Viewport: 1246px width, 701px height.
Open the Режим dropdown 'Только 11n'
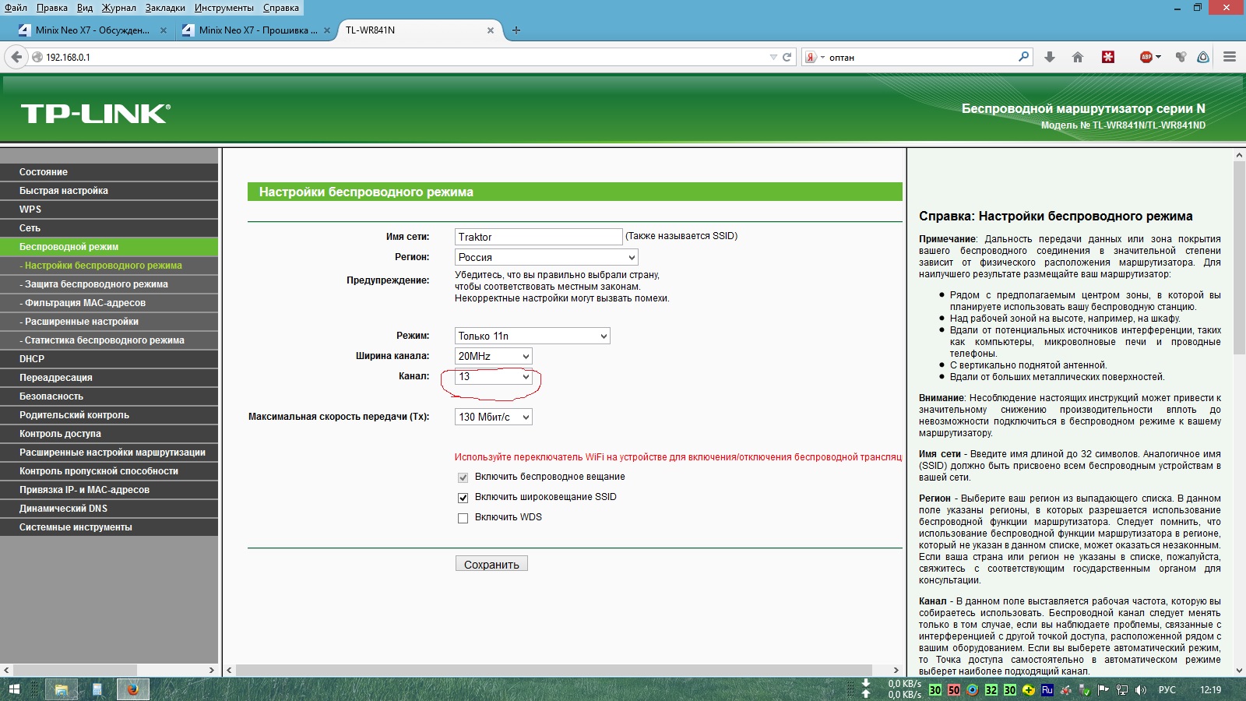coord(532,336)
